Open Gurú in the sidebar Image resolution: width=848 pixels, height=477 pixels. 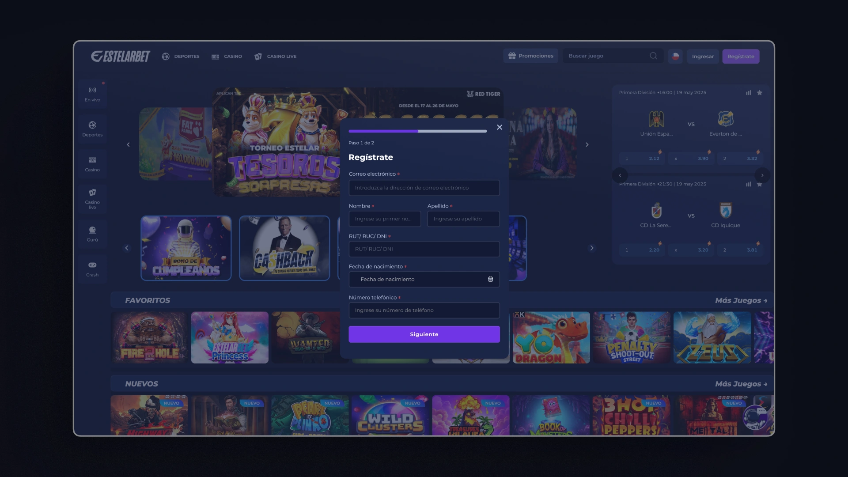[92, 234]
